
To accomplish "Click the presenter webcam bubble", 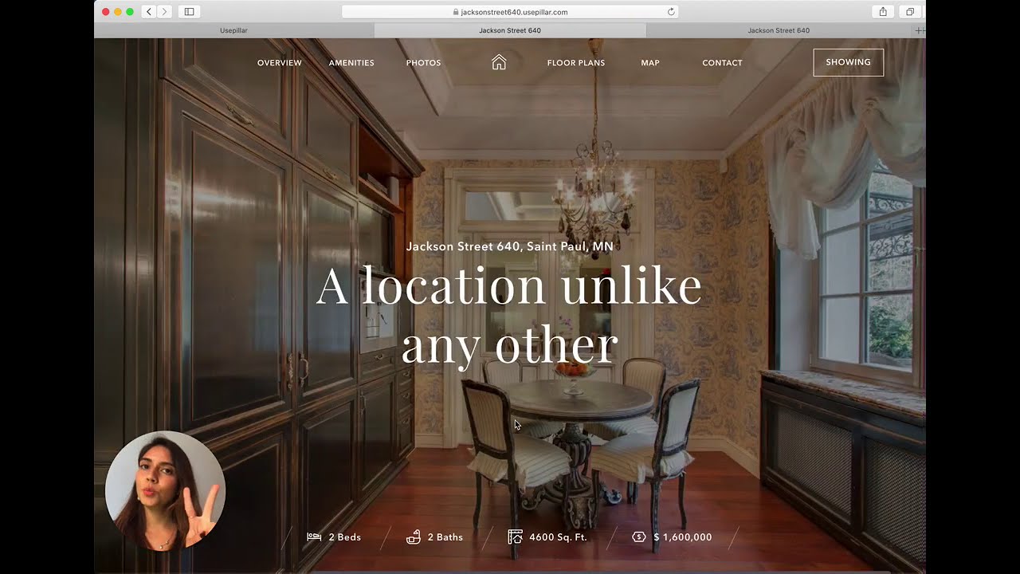I will click(x=165, y=491).
